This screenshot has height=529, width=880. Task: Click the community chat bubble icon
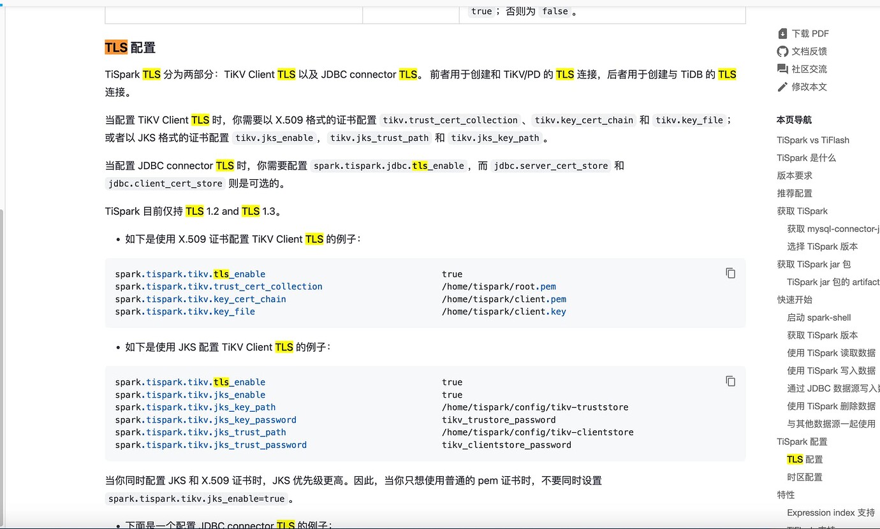782,69
